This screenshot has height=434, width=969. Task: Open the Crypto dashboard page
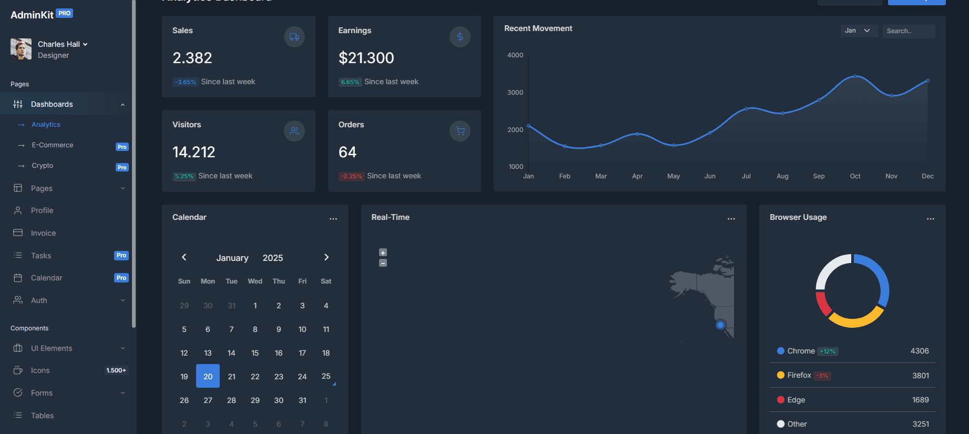point(42,166)
